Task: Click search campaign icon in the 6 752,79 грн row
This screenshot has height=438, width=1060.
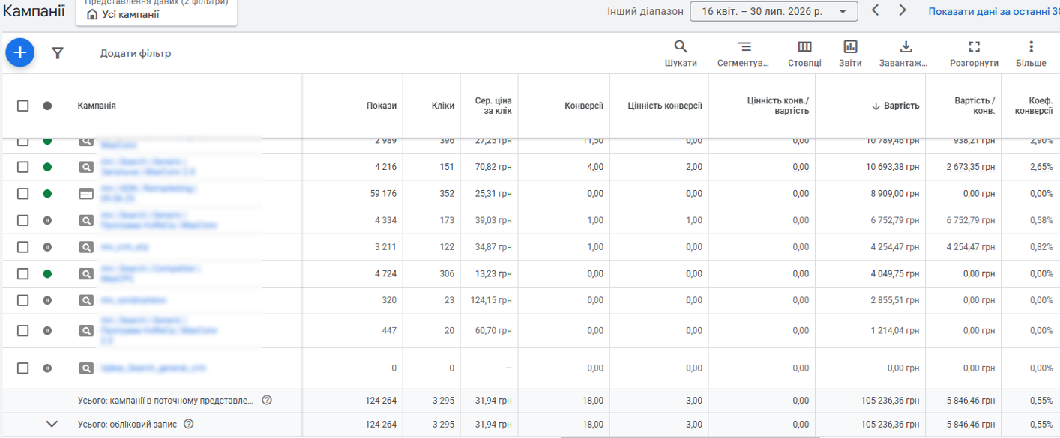Action: tap(87, 220)
